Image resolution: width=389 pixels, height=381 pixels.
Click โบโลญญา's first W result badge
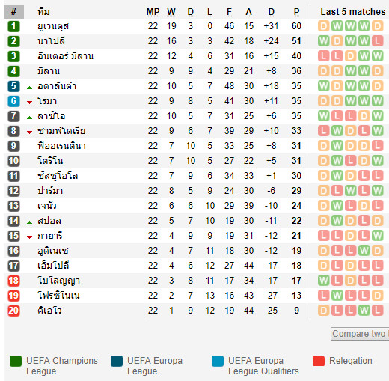(x=324, y=281)
